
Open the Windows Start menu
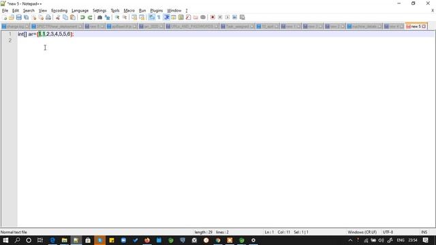5,240
